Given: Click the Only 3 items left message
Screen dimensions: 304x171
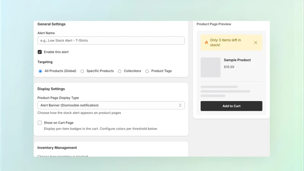Looking at the screenshot, I should [x=225, y=43].
